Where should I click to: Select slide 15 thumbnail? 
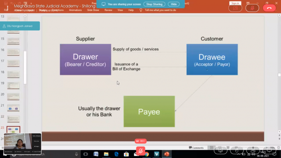(13, 41)
